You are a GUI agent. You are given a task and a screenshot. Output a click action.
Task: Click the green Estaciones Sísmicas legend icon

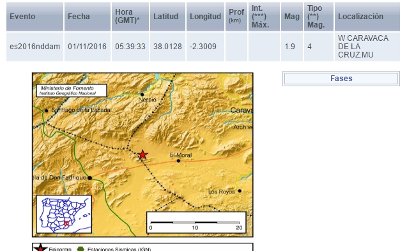click(81, 248)
